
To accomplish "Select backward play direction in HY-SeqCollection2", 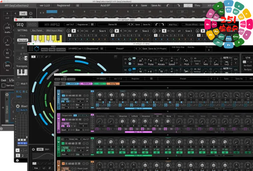I will 15,13.
